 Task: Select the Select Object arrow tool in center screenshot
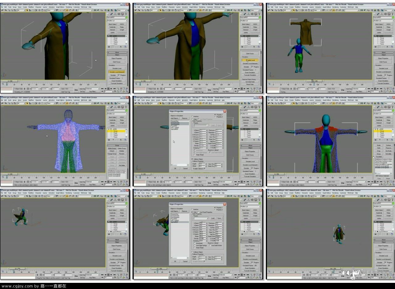[x=160, y=103]
